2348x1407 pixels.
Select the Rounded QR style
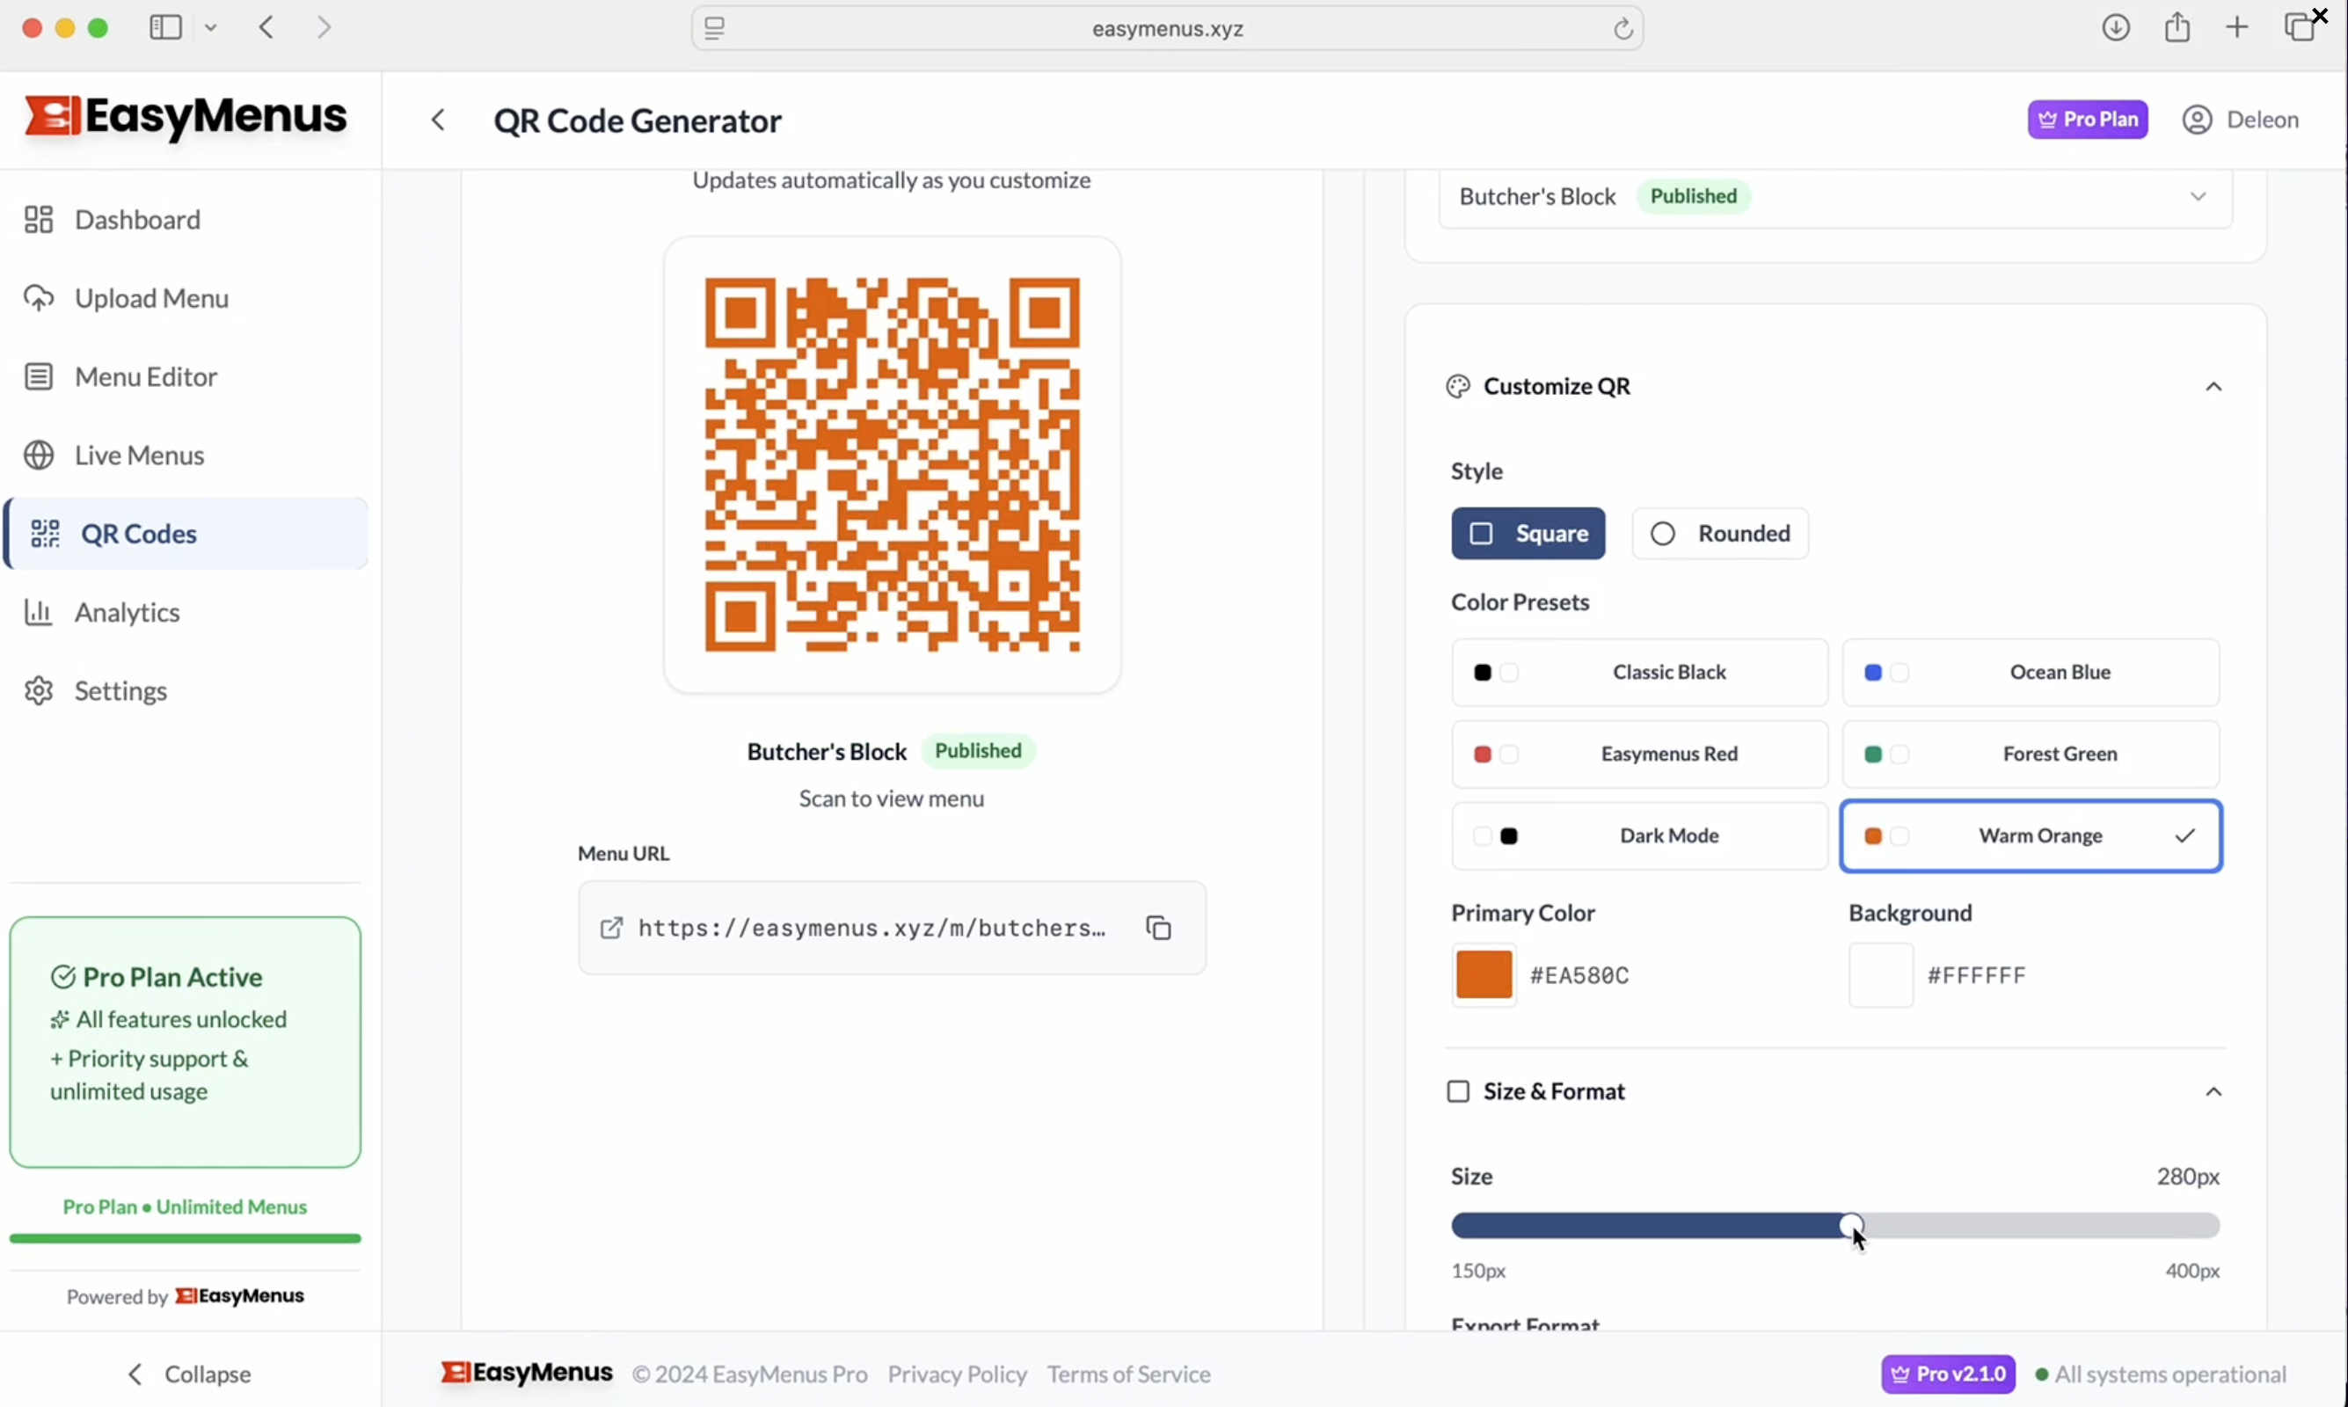tap(1719, 534)
